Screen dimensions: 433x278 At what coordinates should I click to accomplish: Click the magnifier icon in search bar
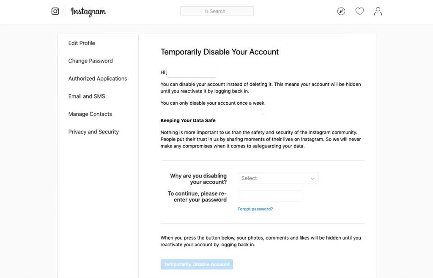coord(206,11)
